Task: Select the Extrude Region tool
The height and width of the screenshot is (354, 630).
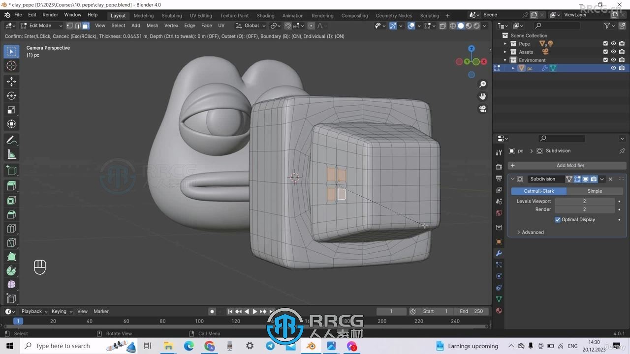Action: [11, 186]
